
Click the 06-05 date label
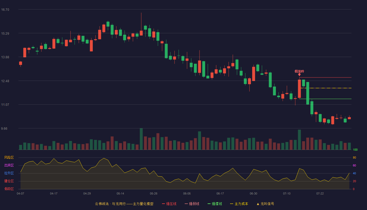pyautogui.click(x=187, y=193)
